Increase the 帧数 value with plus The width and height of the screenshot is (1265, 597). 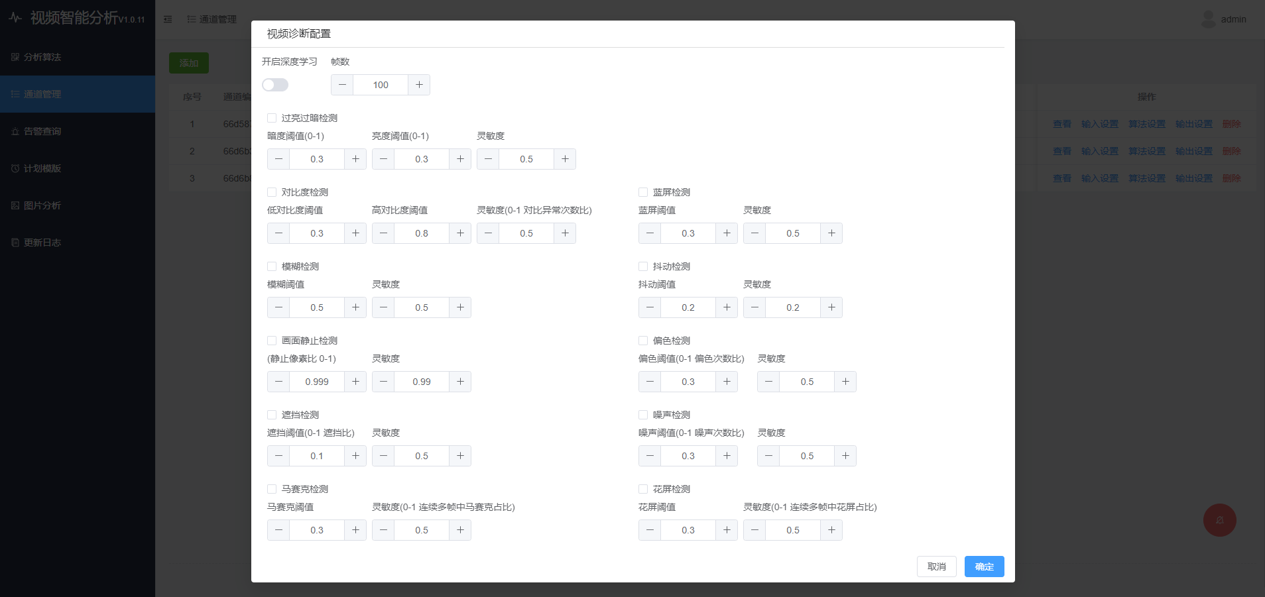click(x=419, y=85)
